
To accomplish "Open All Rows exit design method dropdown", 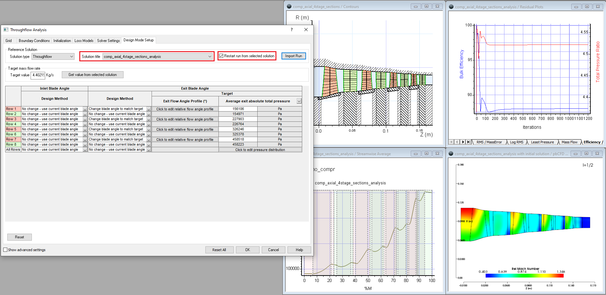I will click(x=149, y=150).
